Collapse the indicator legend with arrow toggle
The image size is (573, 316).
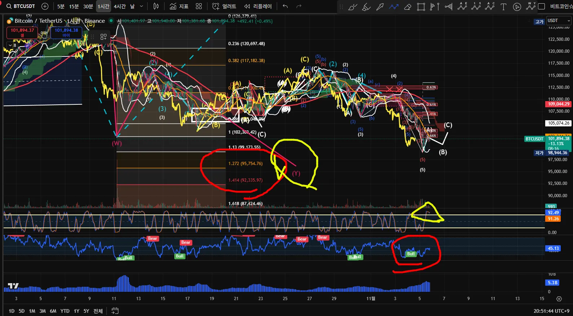pos(10,46)
